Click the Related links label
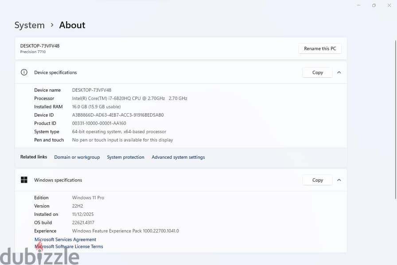The width and height of the screenshot is (397, 265). point(33,157)
